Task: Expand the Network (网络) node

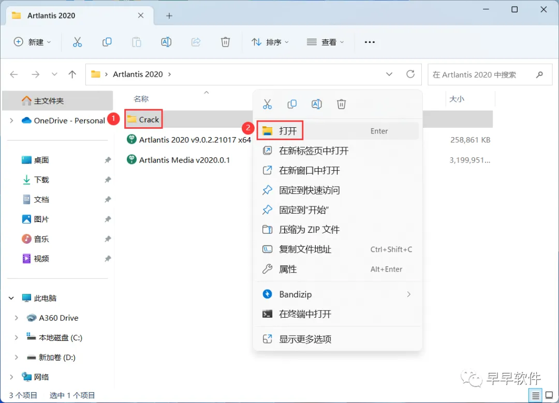Action: [x=11, y=377]
